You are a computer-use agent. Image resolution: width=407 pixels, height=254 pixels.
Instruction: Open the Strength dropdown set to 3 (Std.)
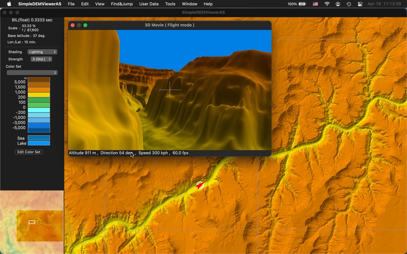tap(41, 59)
